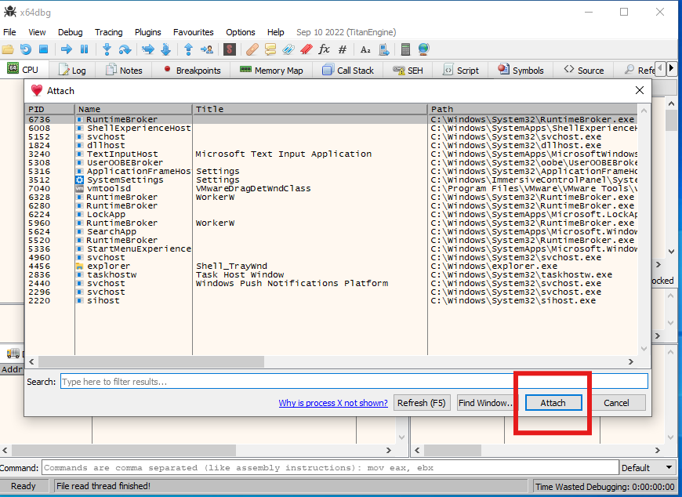Open the Patches bandage icon

coord(252,49)
